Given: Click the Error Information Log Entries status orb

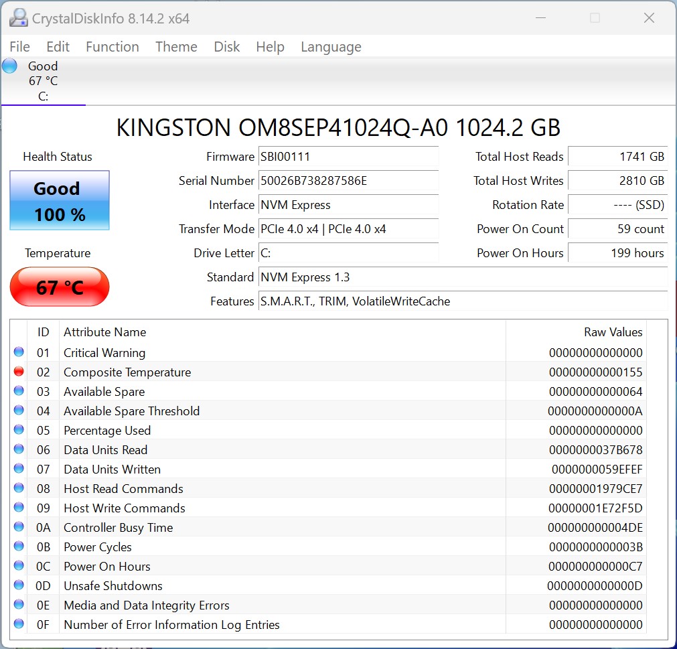Looking at the screenshot, I should pyautogui.click(x=19, y=624).
